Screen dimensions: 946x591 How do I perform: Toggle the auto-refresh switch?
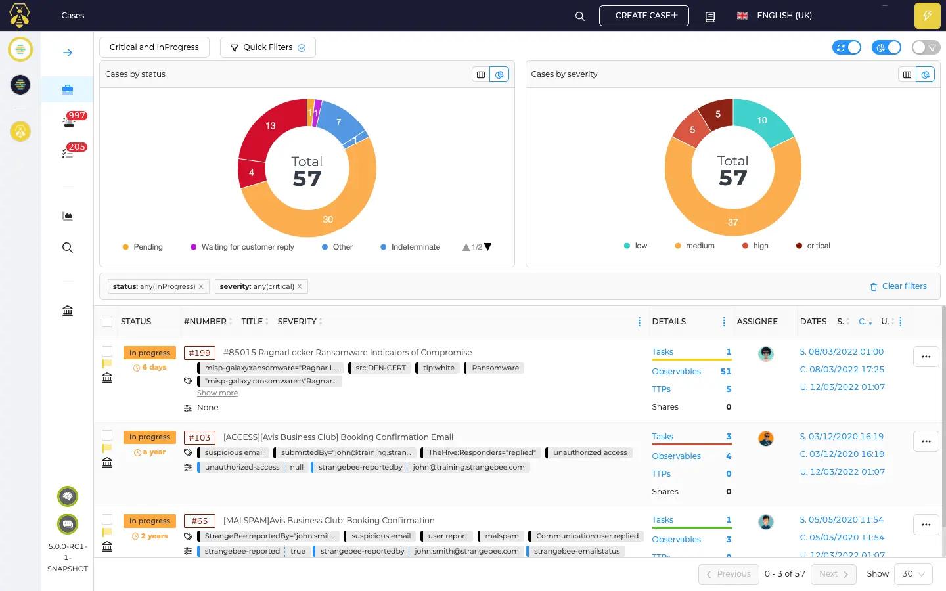tap(846, 47)
